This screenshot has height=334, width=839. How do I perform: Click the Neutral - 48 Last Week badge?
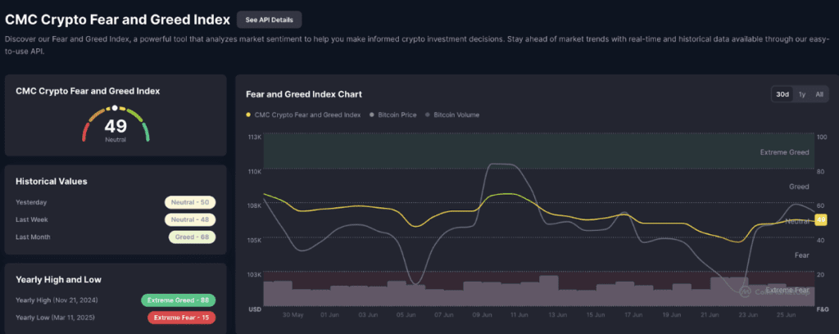tap(190, 219)
